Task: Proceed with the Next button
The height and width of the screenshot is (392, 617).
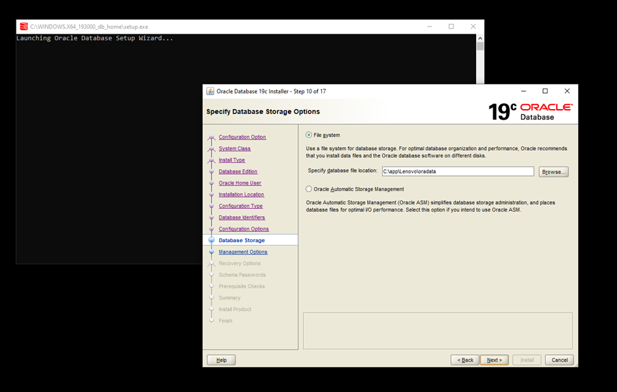Action: click(494, 360)
